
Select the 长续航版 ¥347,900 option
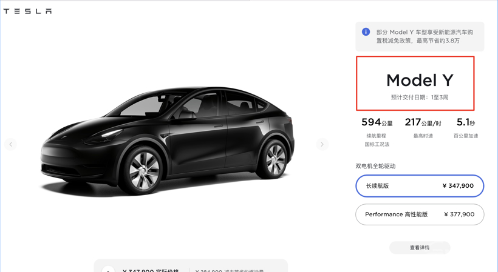tap(420, 186)
